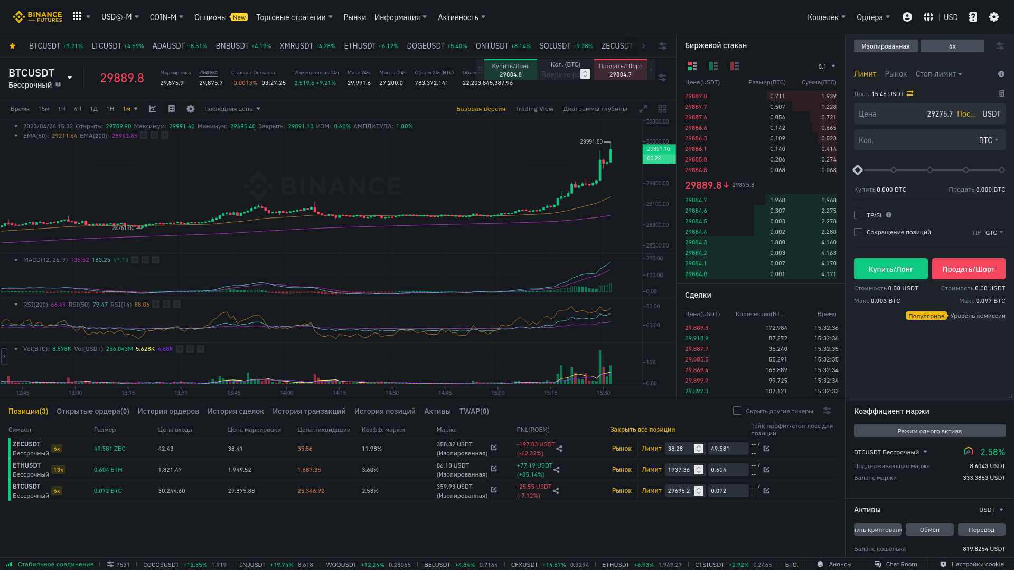Toggle RSI indicator visibility eye
The width and height of the screenshot is (1014, 570).
tap(156, 304)
